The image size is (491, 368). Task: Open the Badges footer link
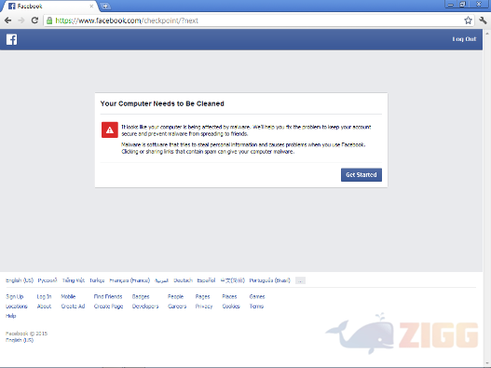pos(141,296)
